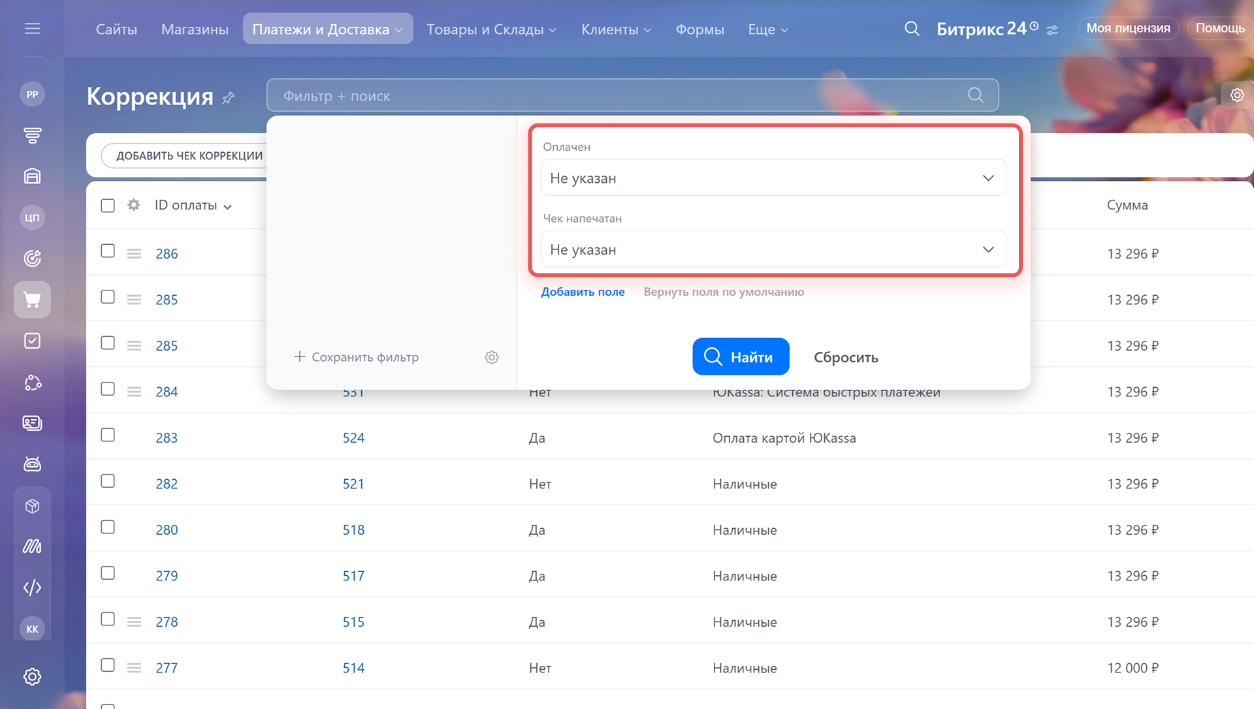Click the grid column settings gear
This screenshot has height=709, width=1254.
click(x=134, y=205)
